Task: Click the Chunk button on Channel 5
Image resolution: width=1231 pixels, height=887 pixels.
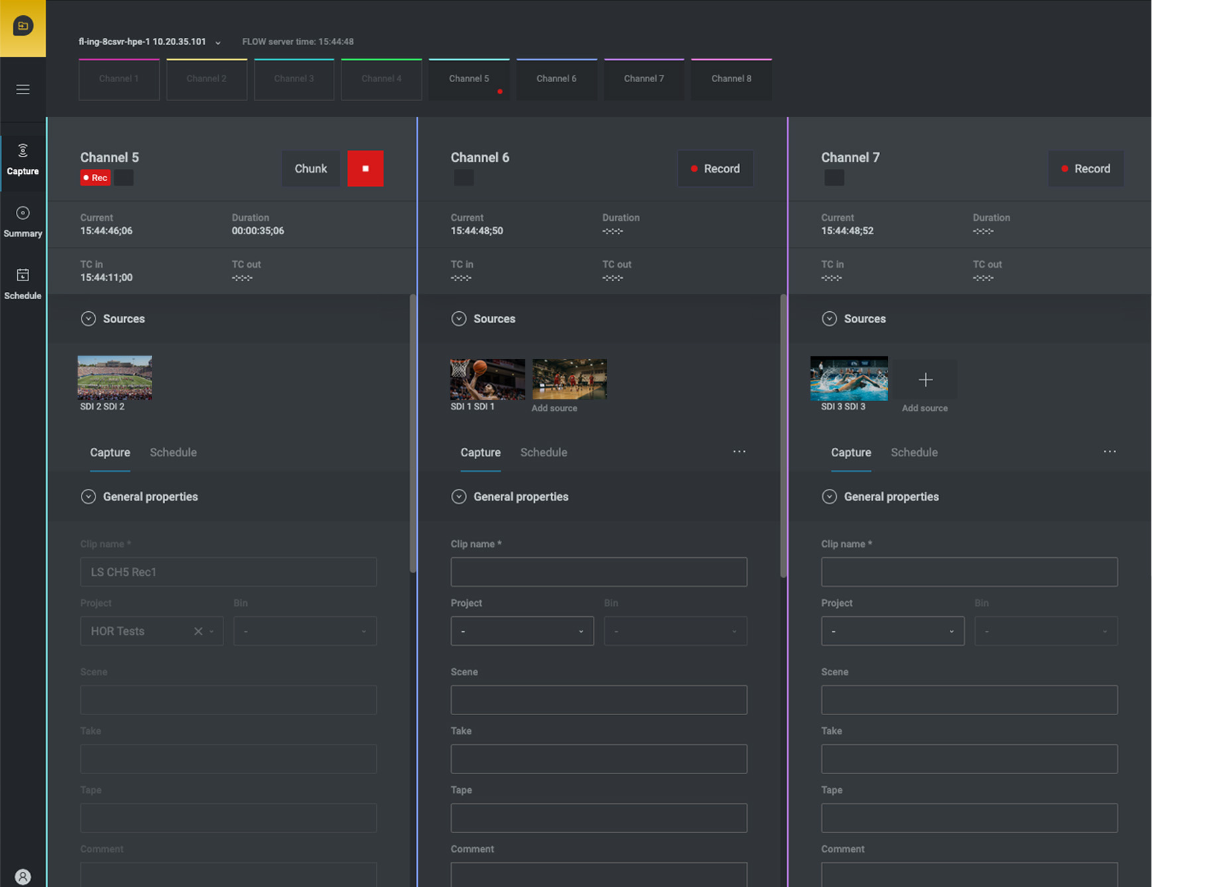Action: click(310, 169)
